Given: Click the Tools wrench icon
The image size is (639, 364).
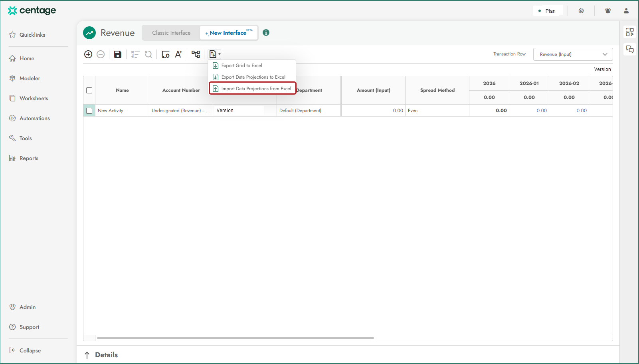Looking at the screenshot, I should click(x=12, y=138).
